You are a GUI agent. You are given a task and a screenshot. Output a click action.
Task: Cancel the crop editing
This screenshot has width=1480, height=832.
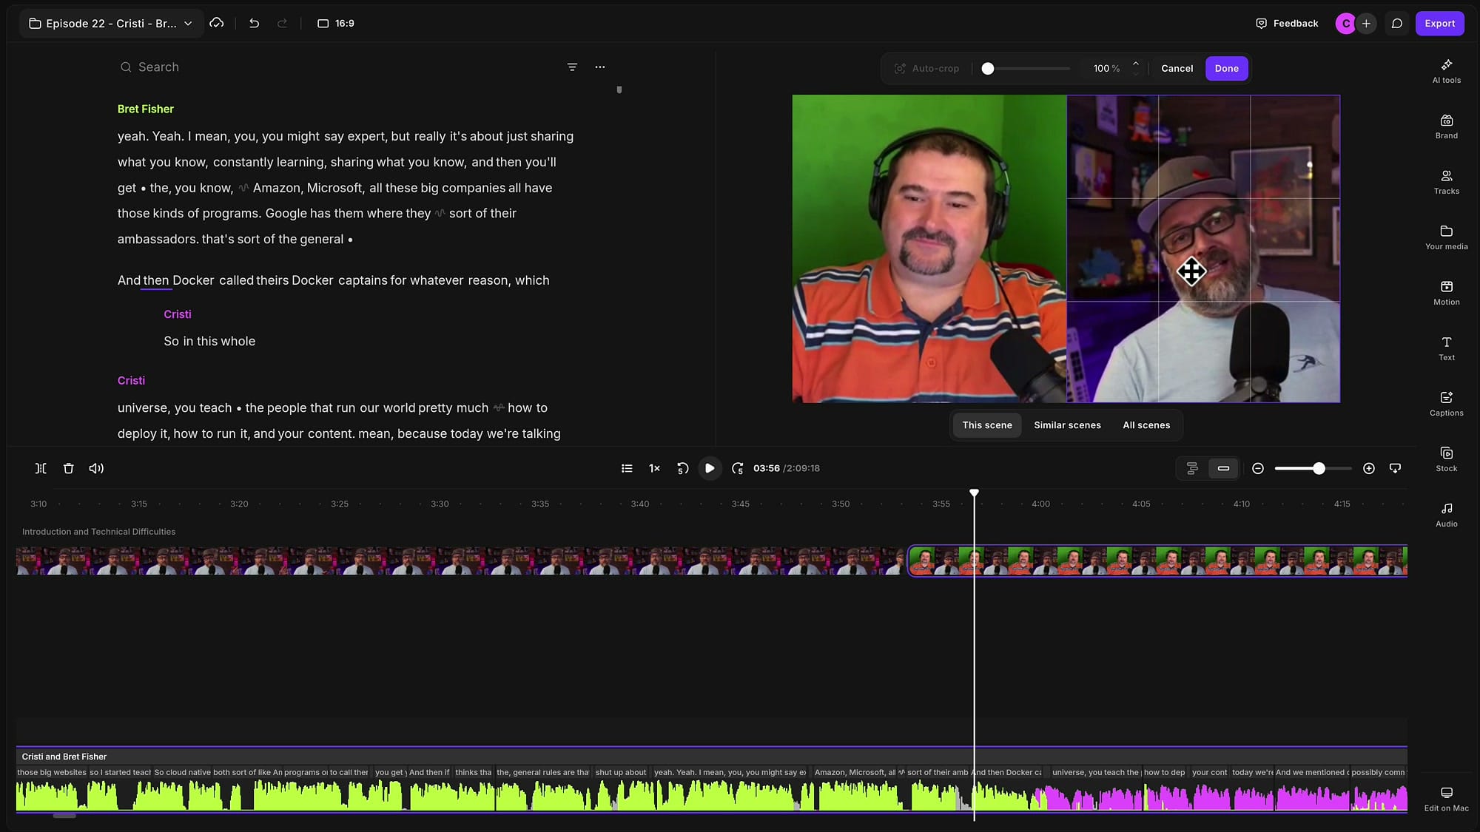[1177, 68]
